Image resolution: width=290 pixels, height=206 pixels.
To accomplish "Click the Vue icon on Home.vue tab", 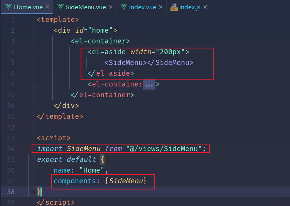I will tap(8, 7).
